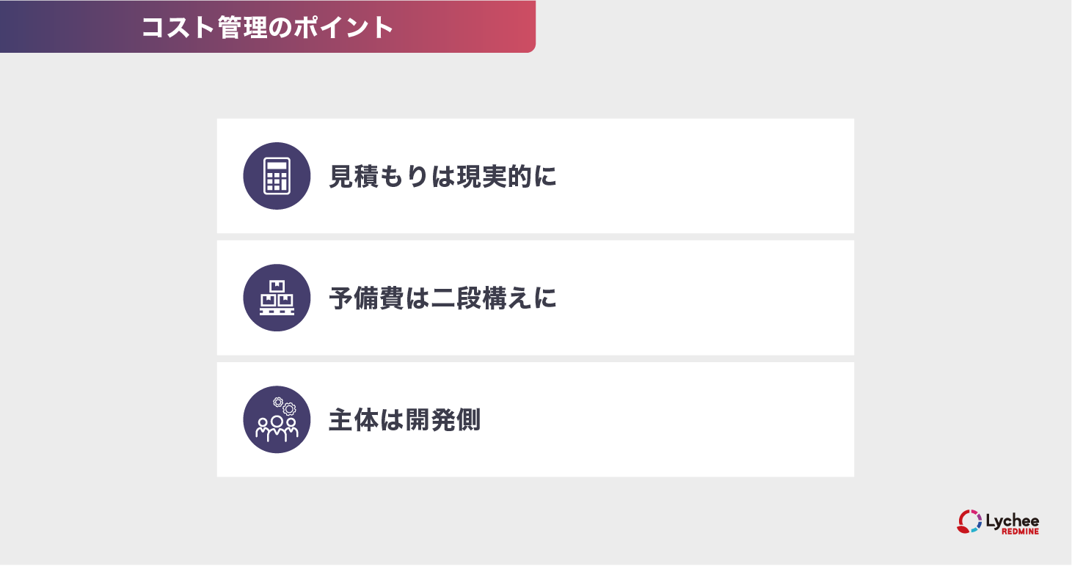Viewport: 1072px width, 566px height.
Task: Click the word "現実的" in the first card
Action: coord(494,177)
